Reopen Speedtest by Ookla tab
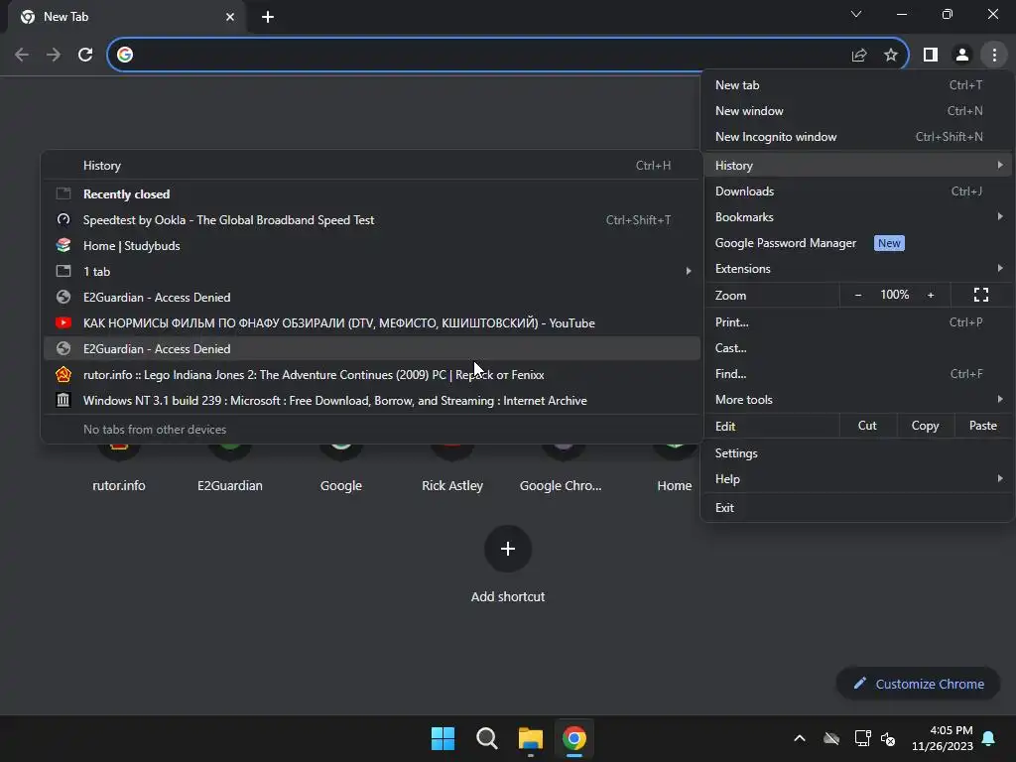The image size is (1016, 762). point(372,219)
